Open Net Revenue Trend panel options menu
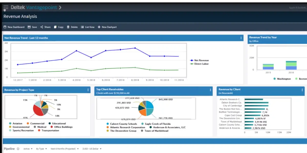This screenshot has width=307, height=153. pyautogui.click(x=241, y=38)
